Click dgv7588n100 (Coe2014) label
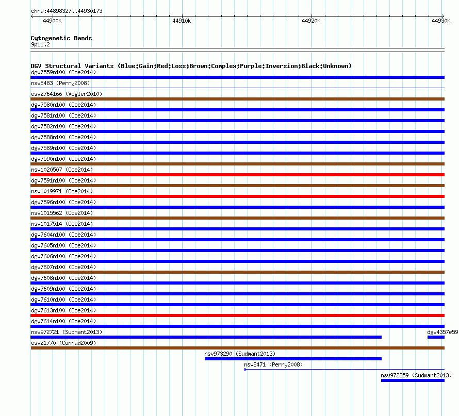The height and width of the screenshot is (416, 459). (63, 137)
